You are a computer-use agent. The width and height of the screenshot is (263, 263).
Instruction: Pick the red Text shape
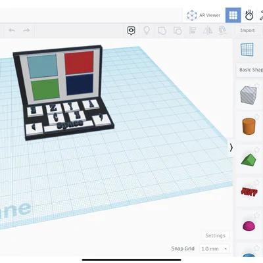(x=249, y=192)
